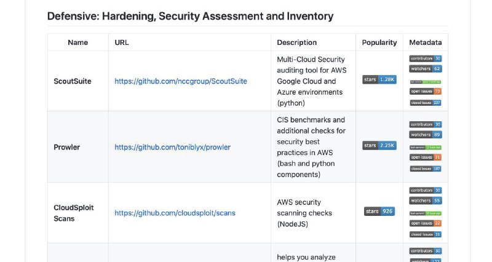Click the 'Multi-Cloud Security auditing tool' description

pos(312,81)
